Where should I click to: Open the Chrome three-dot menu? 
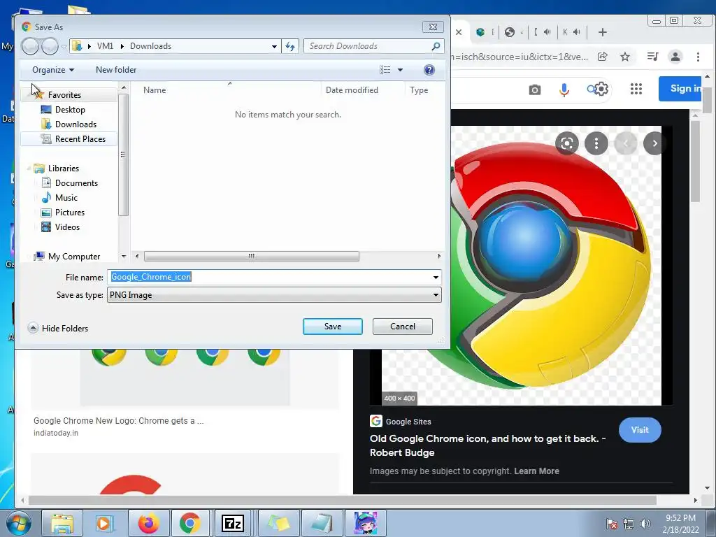coord(698,57)
